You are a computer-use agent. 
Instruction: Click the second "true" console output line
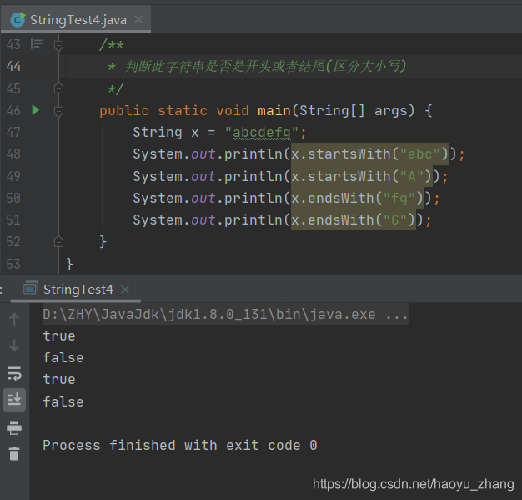(x=59, y=379)
